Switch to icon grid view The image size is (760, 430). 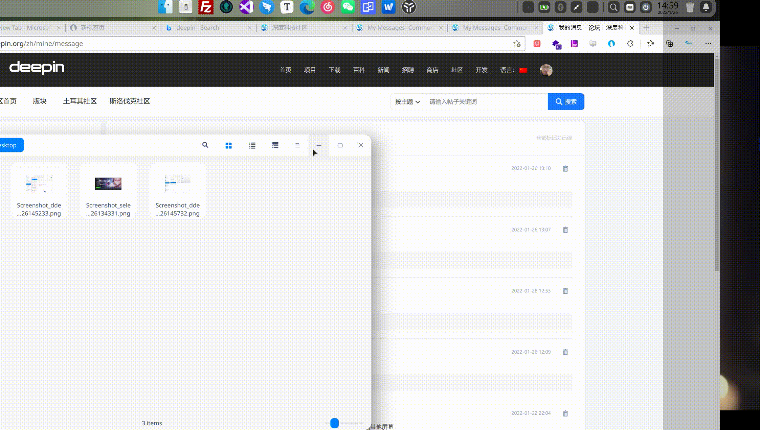(x=228, y=145)
